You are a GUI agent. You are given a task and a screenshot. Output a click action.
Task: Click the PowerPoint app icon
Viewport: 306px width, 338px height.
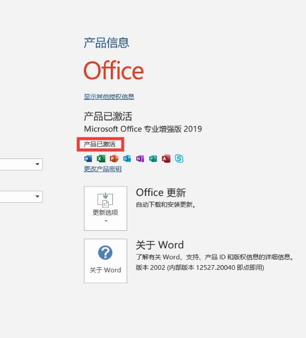(x=114, y=158)
